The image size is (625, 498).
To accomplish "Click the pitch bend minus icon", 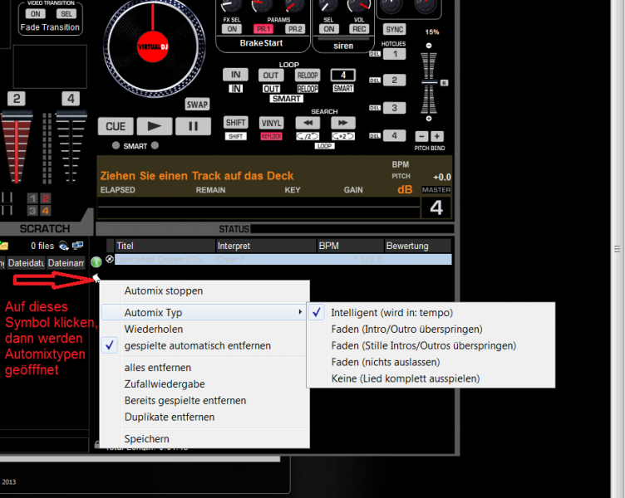I will click(421, 136).
